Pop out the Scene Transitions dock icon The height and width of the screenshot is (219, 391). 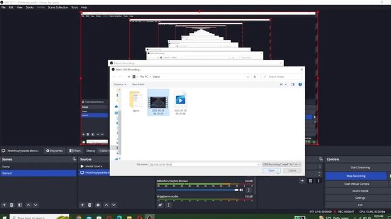(321, 159)
